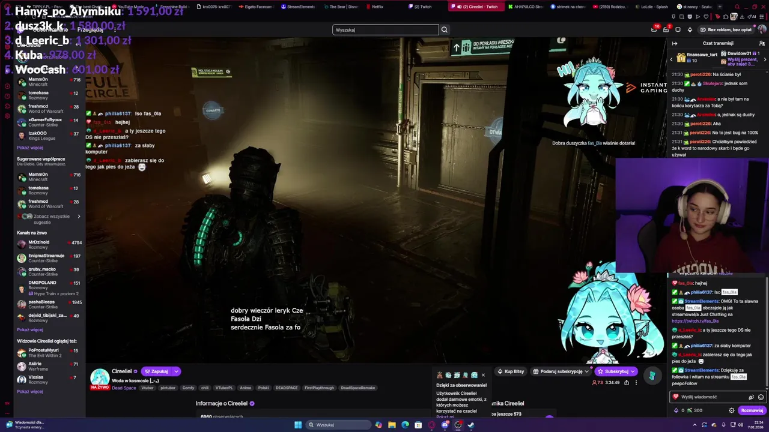Viewport: 769px width, 432px height.
Task: Open File Explorer from taskbar
Action: coord(392,425)
